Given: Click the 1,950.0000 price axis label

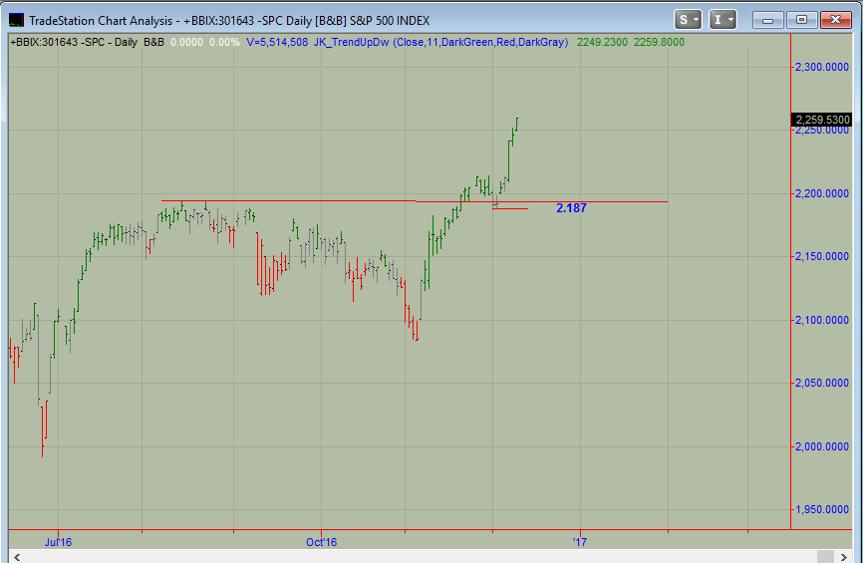Looking at the screenshot, I should point(822,509).
